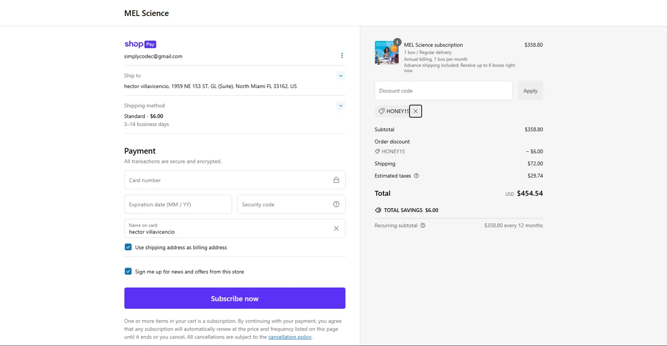The image size is (667, 346).
Task: Click the Total Savings tag icon
Action: point(378,210)
